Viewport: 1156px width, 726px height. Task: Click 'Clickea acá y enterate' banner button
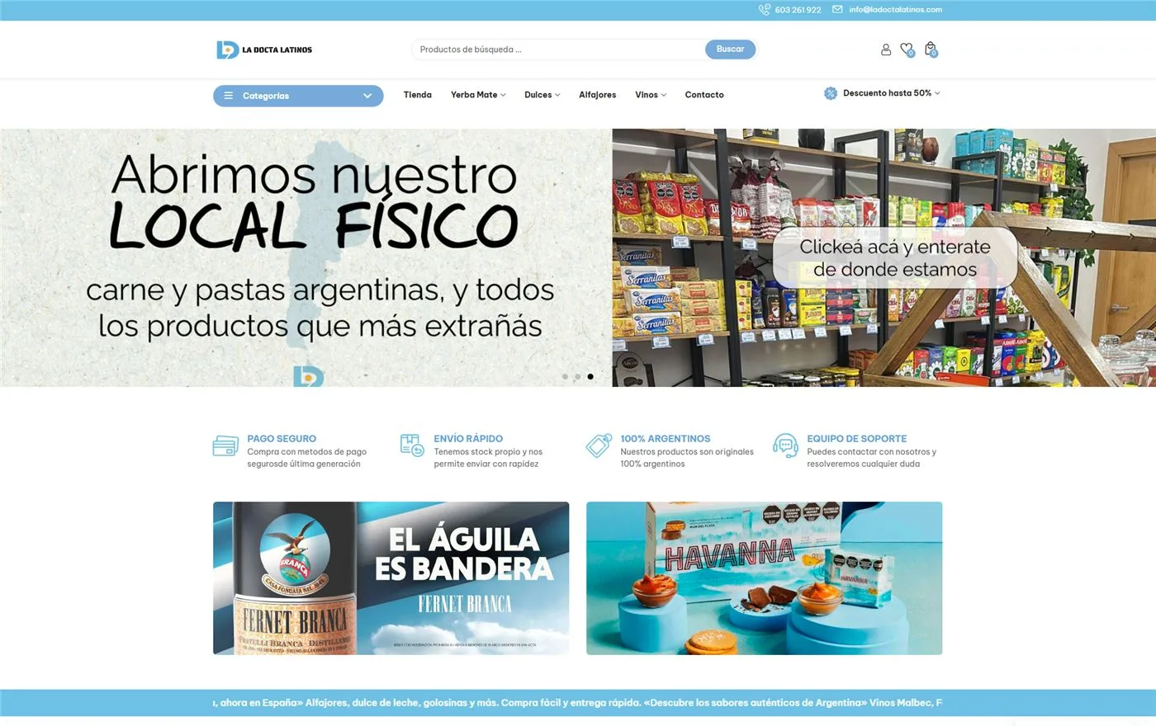[x=894, y=258]
